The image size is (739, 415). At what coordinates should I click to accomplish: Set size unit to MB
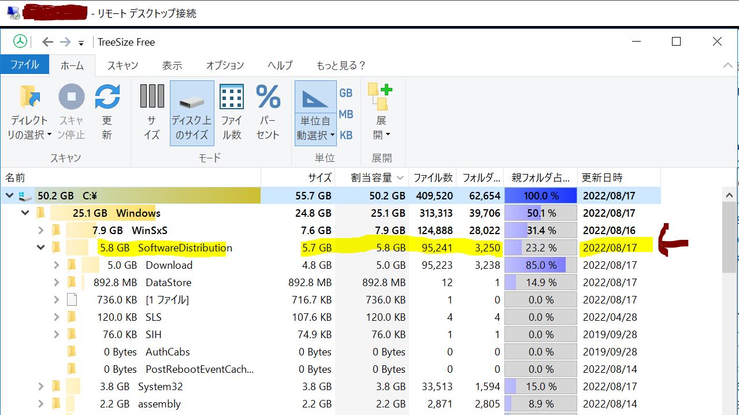346,114
